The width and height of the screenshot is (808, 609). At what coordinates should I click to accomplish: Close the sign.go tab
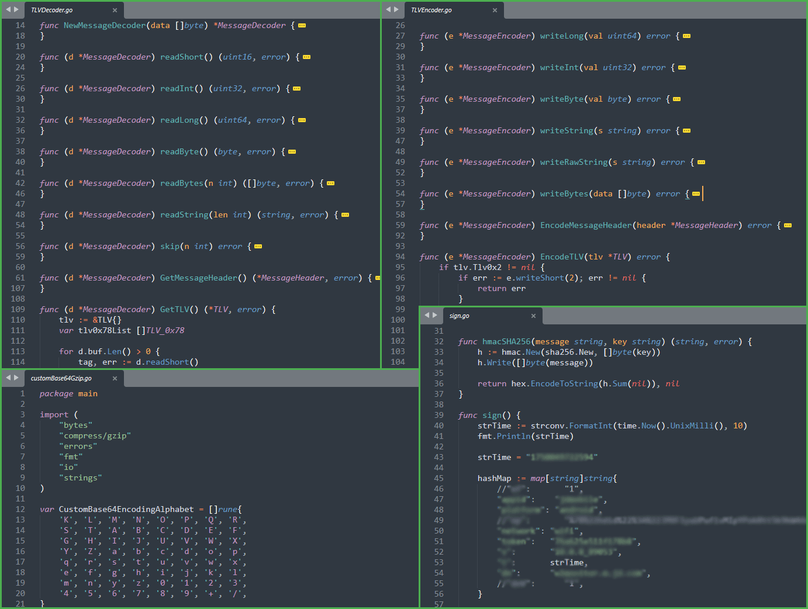(x=533, y=316)
